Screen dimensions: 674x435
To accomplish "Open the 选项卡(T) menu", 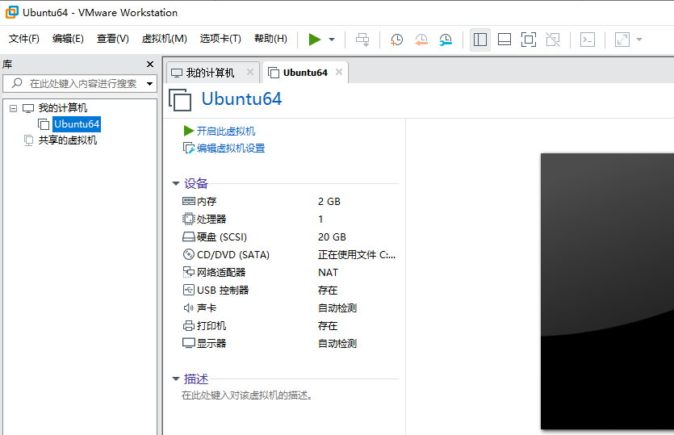I will (x=220, y=39).
